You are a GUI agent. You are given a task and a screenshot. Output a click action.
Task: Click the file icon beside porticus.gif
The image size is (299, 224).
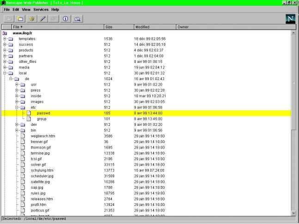pos(23,210)
